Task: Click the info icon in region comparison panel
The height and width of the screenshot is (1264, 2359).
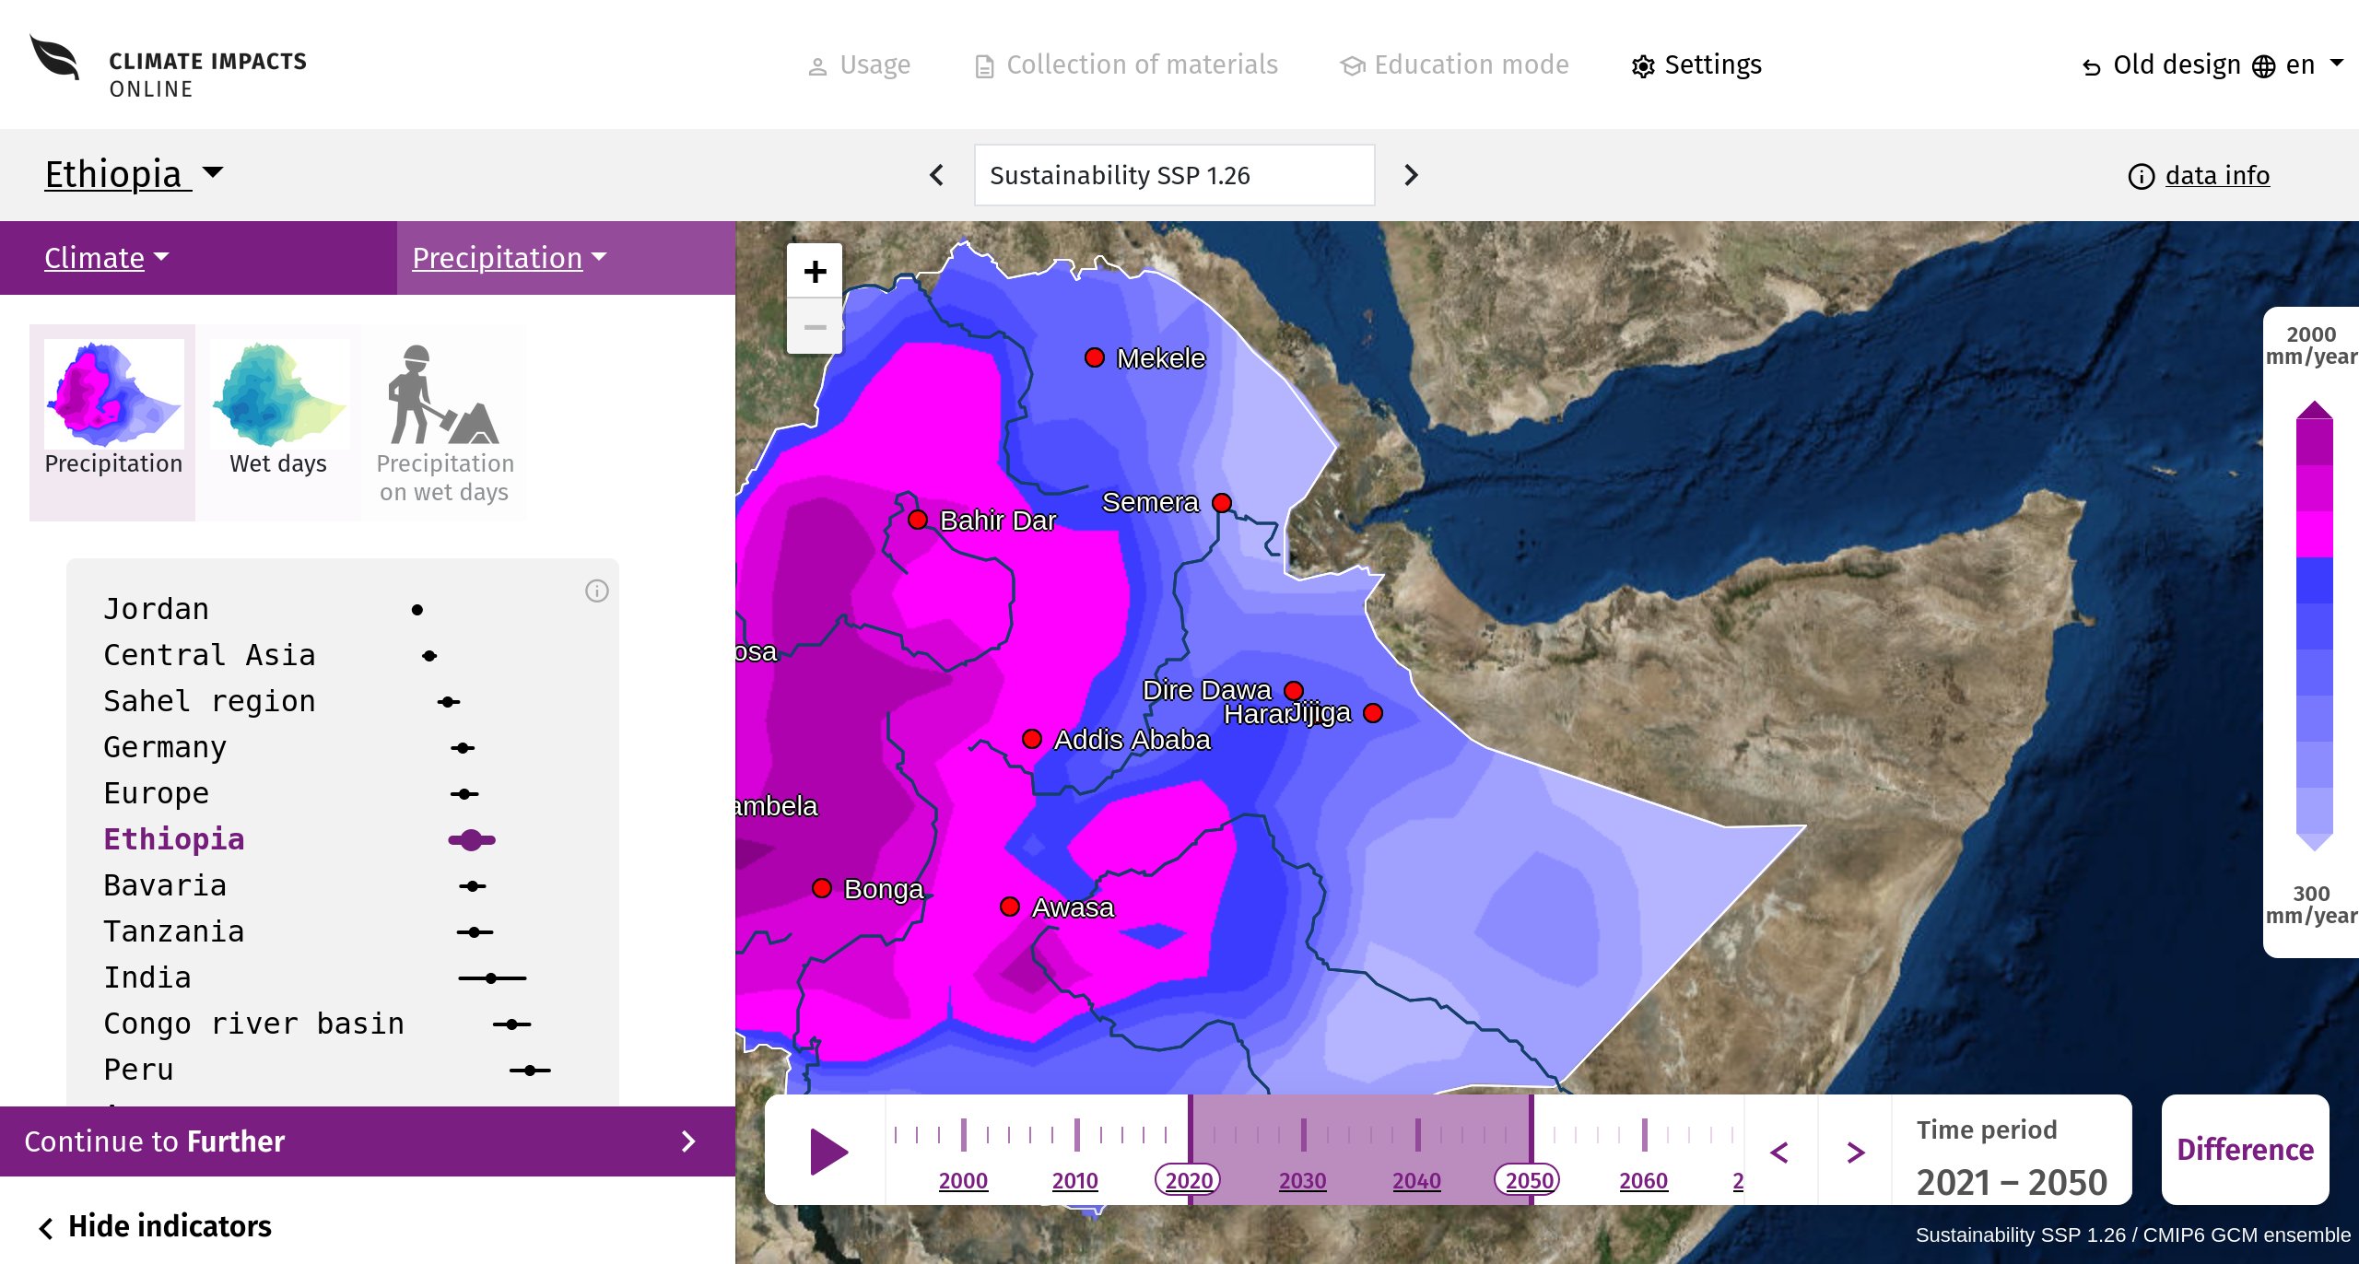Action: pos(597,591)
